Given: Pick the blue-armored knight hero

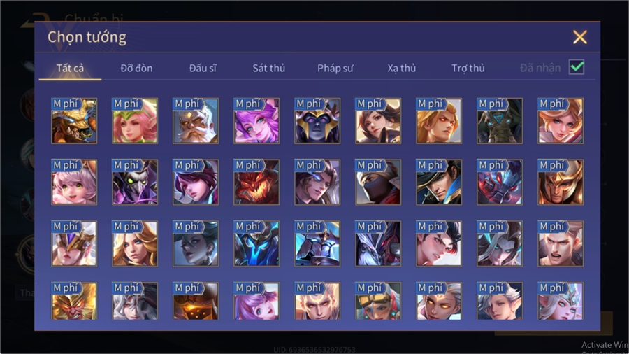Looking at the screenshot, I should [x=256, y=243].
